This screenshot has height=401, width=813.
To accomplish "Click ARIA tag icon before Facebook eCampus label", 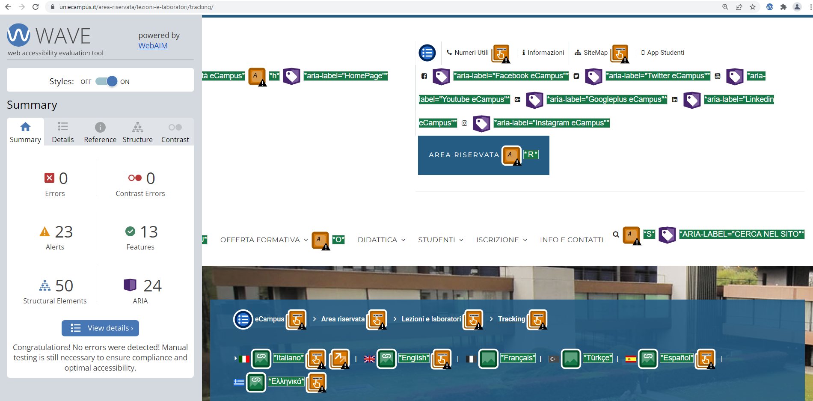I will point(441,77).
